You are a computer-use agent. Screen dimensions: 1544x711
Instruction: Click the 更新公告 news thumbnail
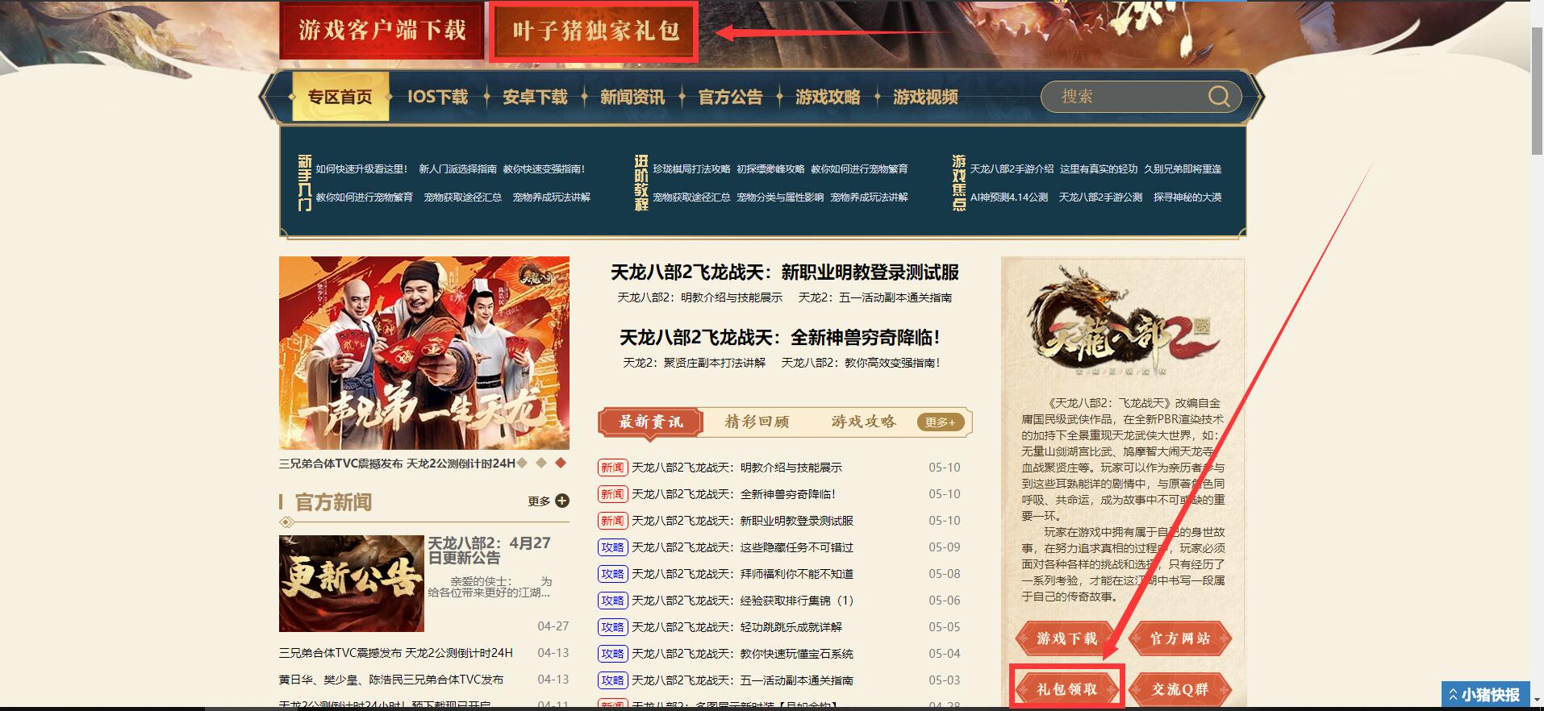tap(351, 583)
